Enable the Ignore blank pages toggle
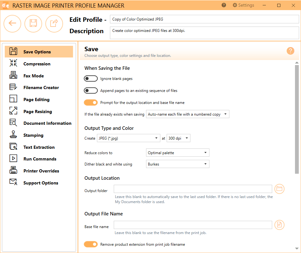Viewport: 301px width, 253px height. pyautogui.click(x=91, y=79)
